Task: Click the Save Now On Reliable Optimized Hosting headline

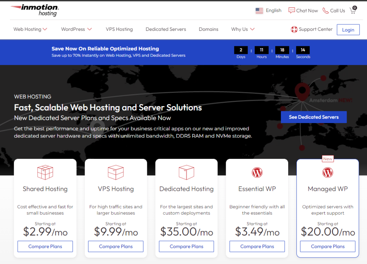Action: click(105, 49)
